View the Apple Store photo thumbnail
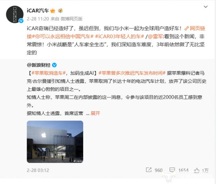The height and width of the screenshot is (184, 216). pos(55,142)
